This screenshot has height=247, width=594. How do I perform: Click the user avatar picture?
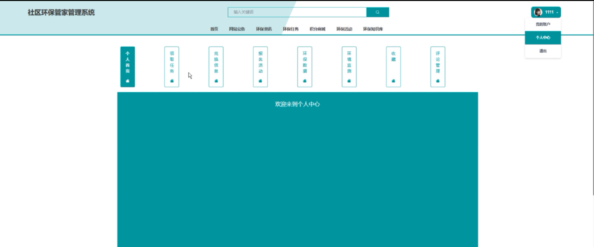538,12
